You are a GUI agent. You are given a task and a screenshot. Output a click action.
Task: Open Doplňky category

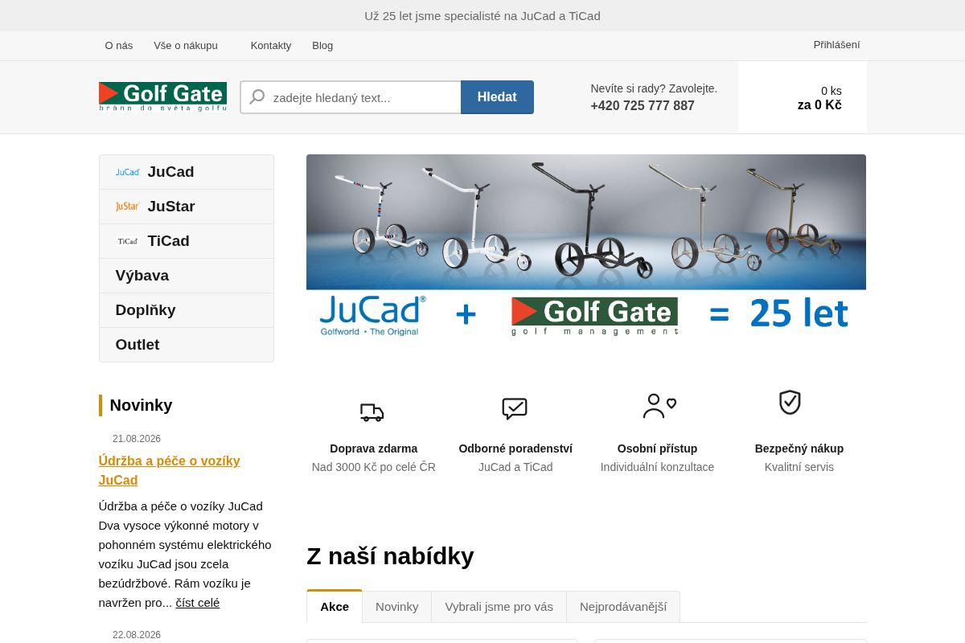[x=187, y=310]
